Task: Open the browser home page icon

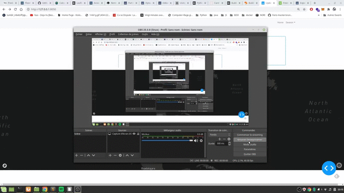Action: point(21,9)
